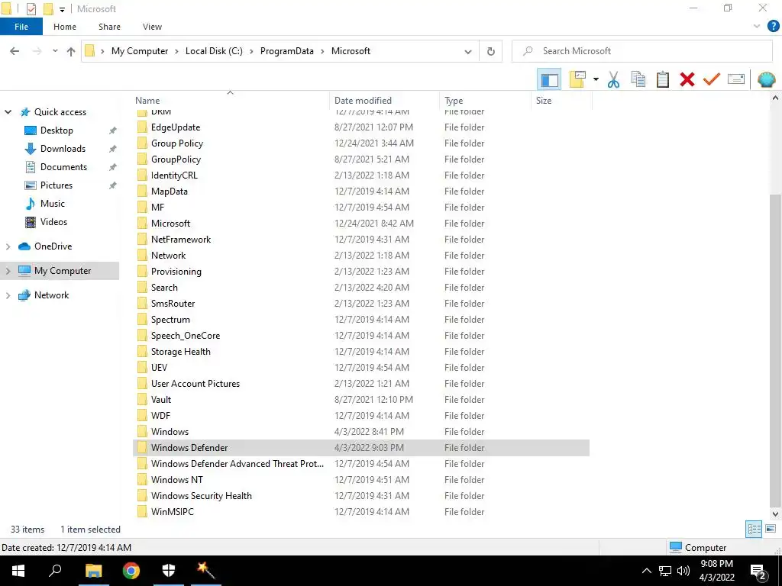The image size is (782, 586).
Task: Select Pictures in Quick access
Action: click(x=56, y=185)
